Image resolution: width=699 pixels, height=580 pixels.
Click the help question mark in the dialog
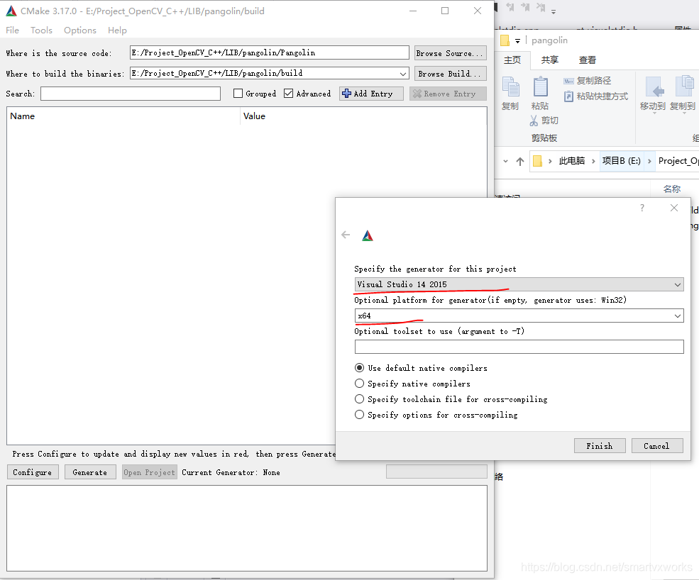tap(642, 208)
